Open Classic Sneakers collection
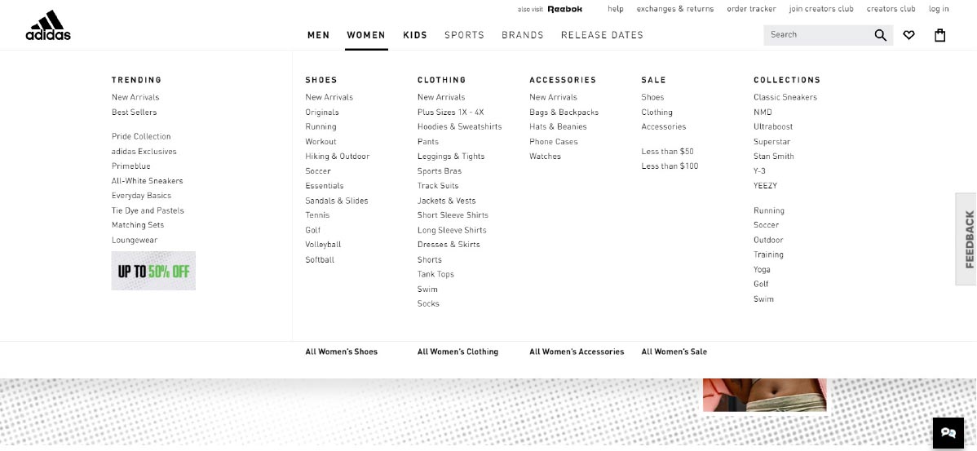 (785, 97)
